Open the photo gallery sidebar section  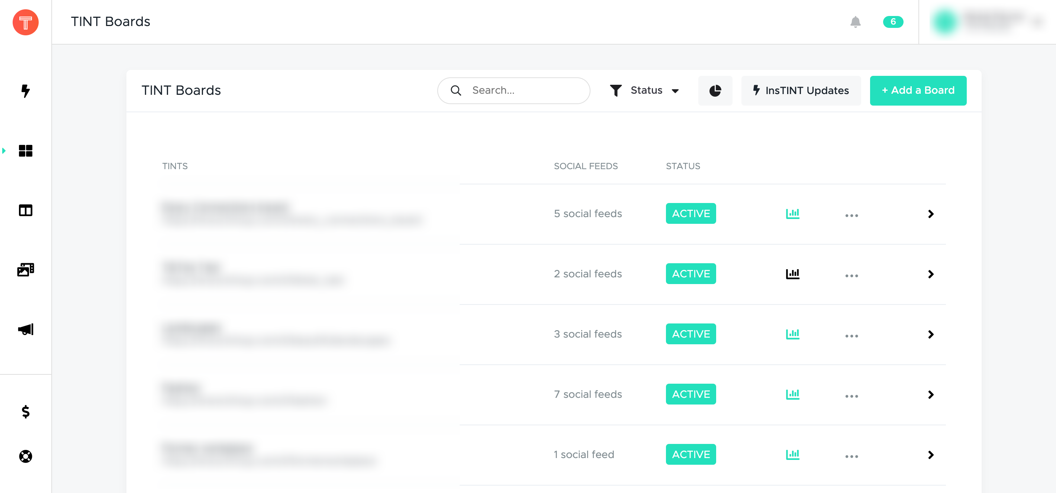[25, 270]
